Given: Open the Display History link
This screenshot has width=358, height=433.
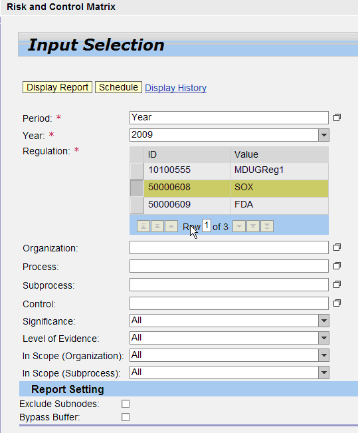Looking at the screenshot, I should pyautogui.click(x=176, y=88).
